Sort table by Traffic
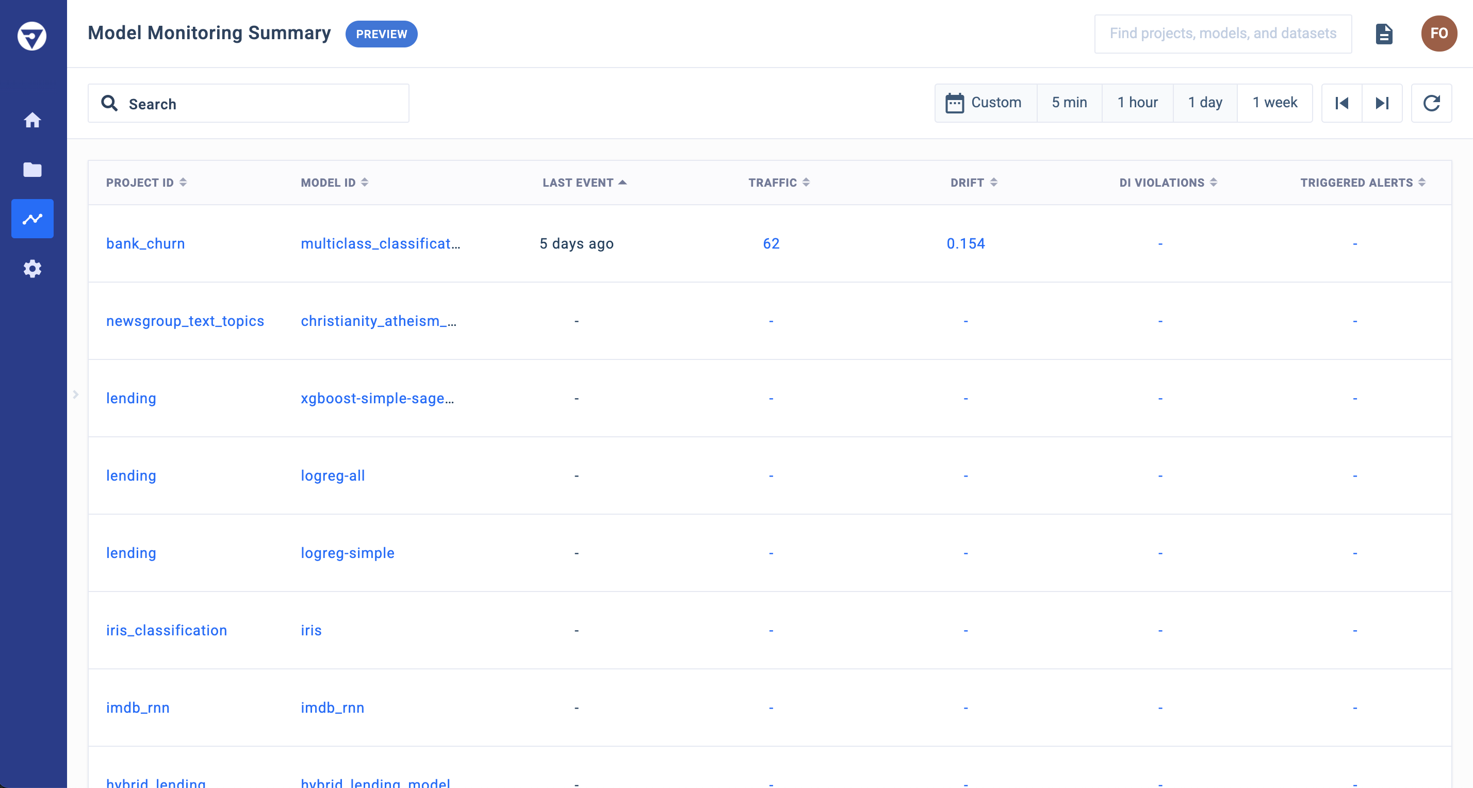The image size is (1473, 788). 779,183
